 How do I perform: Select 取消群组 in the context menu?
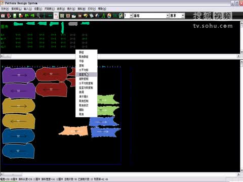coord(84,57)
